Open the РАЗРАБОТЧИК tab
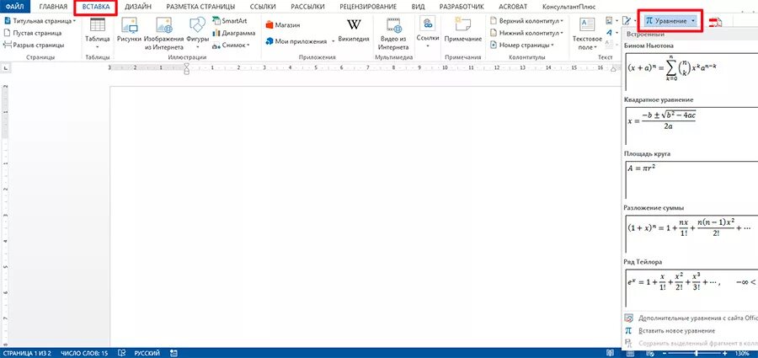The width and height of the screenshot is (758, 358). 462,7
